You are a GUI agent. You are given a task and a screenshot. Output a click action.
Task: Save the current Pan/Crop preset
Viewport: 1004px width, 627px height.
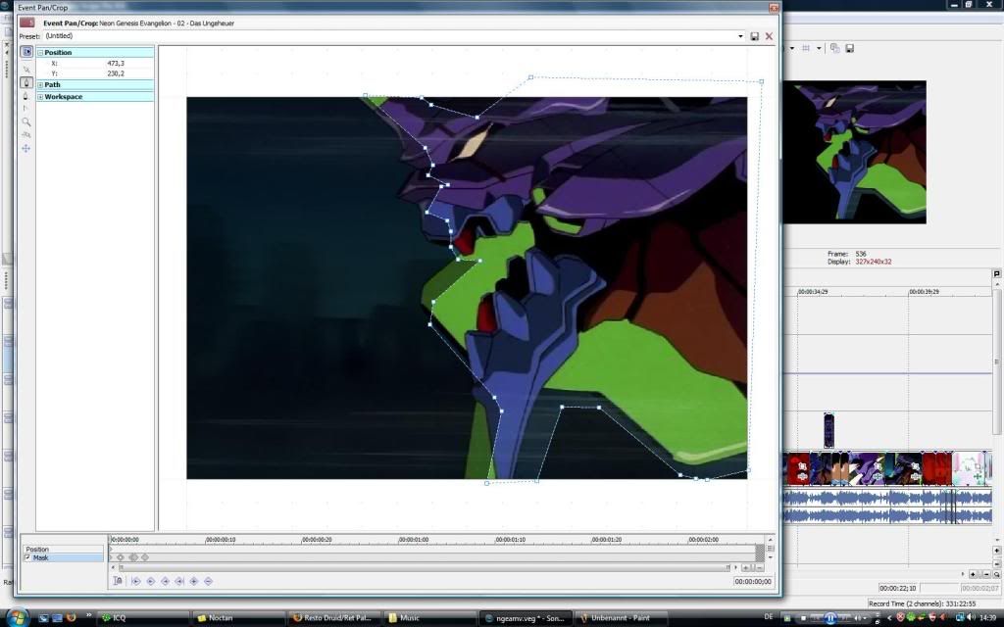754,36
